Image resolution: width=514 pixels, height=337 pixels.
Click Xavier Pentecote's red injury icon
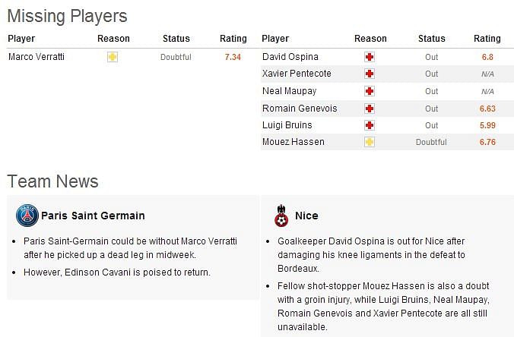pos(370,74)
